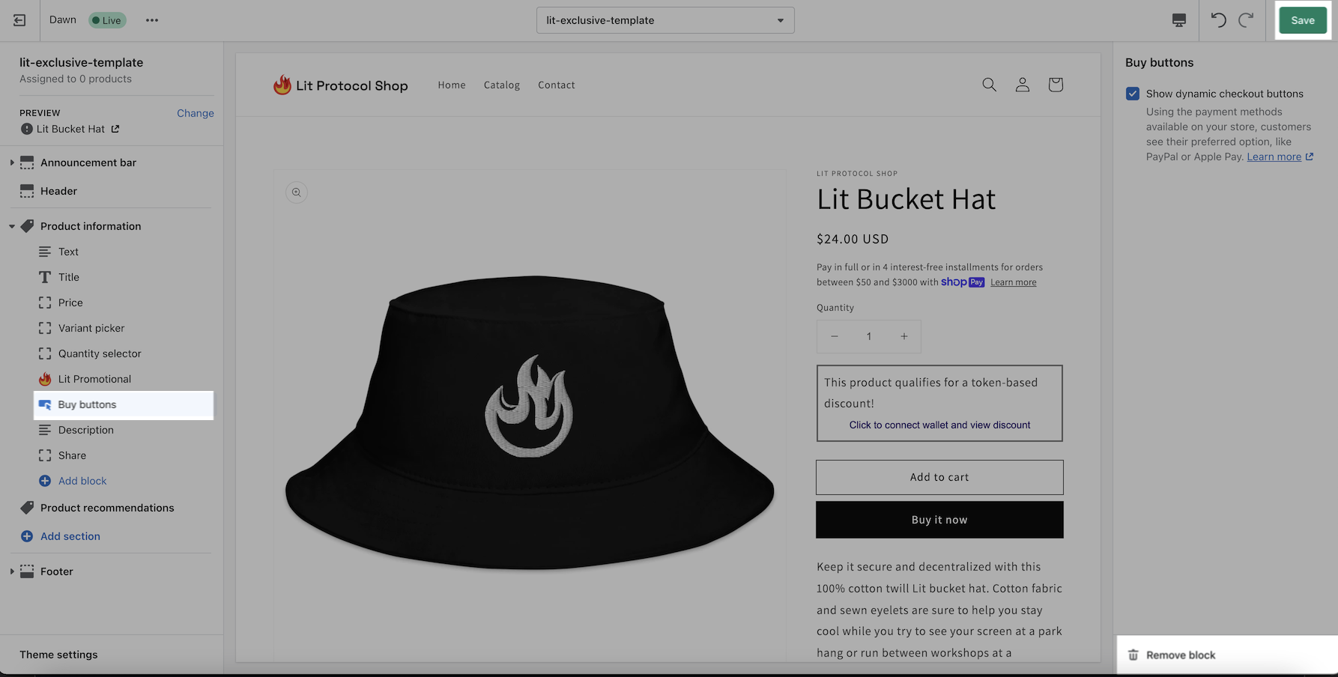Click the Lit Protocol Shop logo
1338x677 pixels.
(x=341, y=85)
